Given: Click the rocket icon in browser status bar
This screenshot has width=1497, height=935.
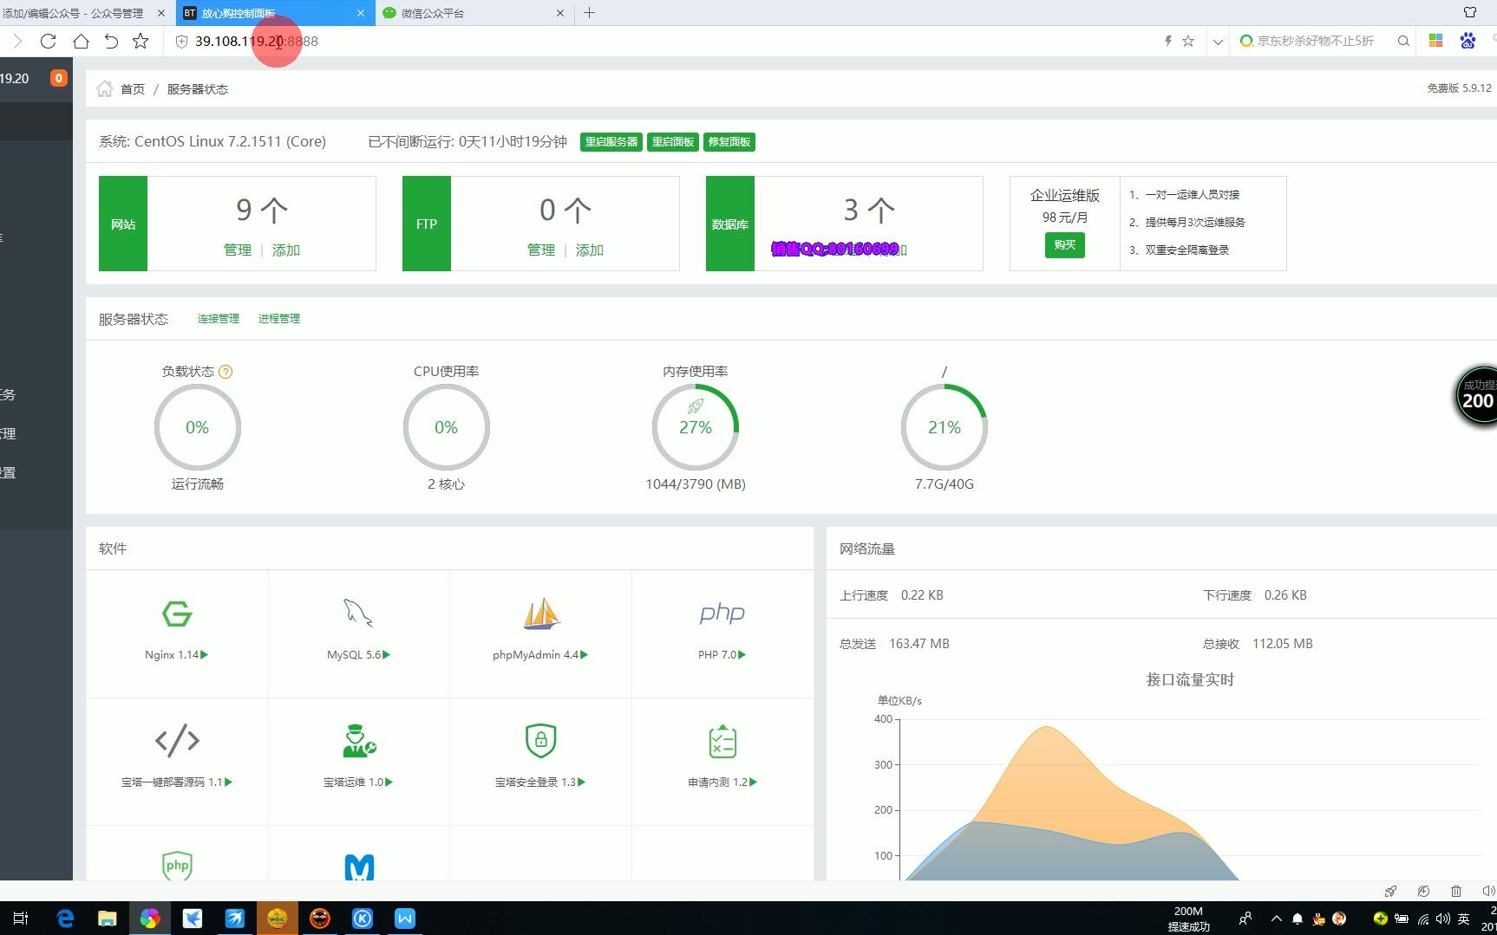Looking at the screenshot, I should pos(1390,891).
